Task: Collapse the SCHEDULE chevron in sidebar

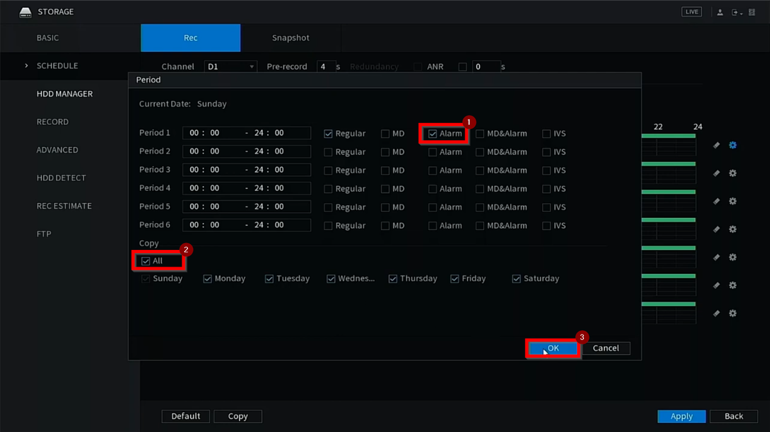Action: pos(26,65)
